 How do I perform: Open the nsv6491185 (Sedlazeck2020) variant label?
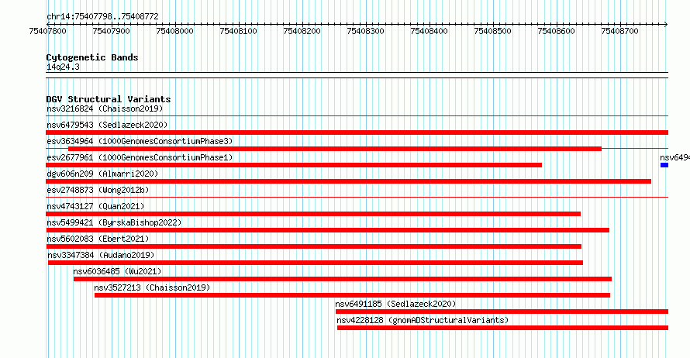coord(395,304)
